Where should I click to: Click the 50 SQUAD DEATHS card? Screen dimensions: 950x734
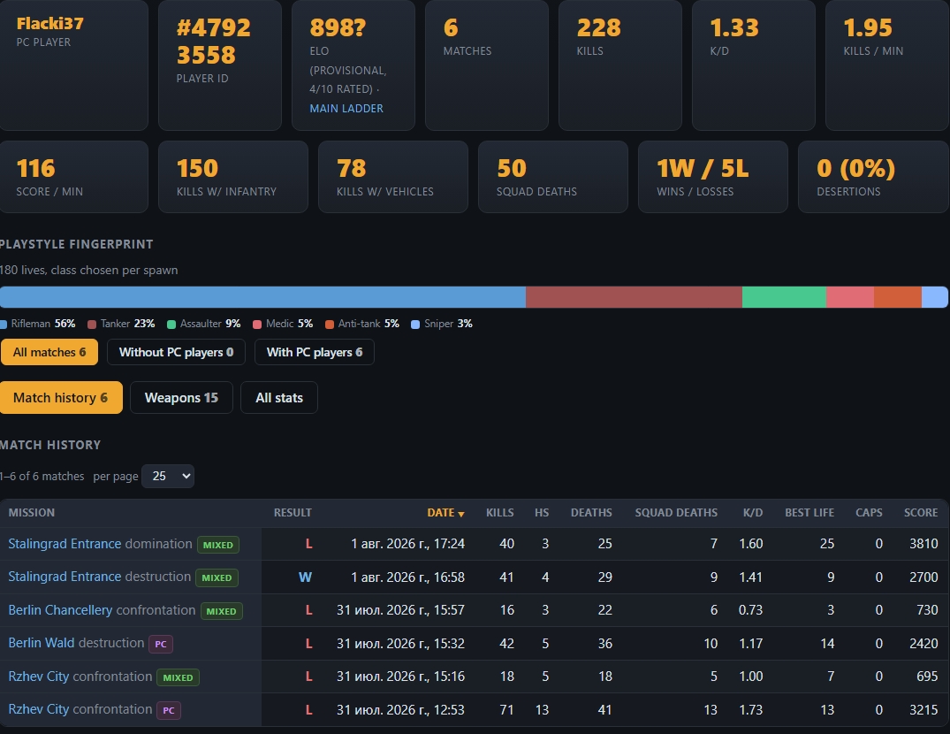click(553, 177)
